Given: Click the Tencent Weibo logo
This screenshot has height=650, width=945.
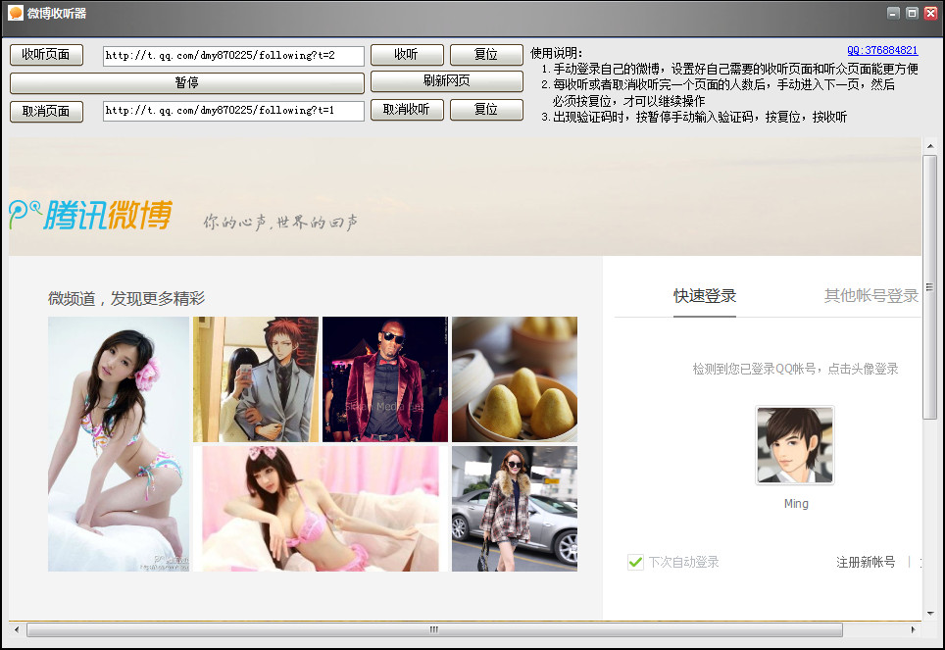Looking at the screenshot, I should click(91, 216).
